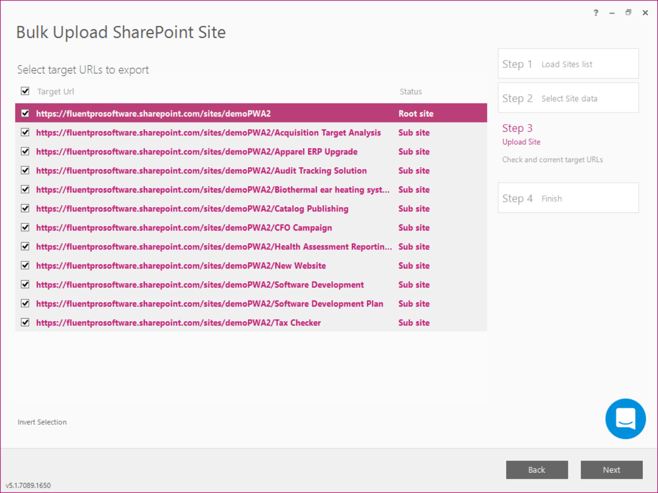The width and height of the screenshot is (658, 493).
Task: Select the Software Development Plan URL
Action: [210, 304]
